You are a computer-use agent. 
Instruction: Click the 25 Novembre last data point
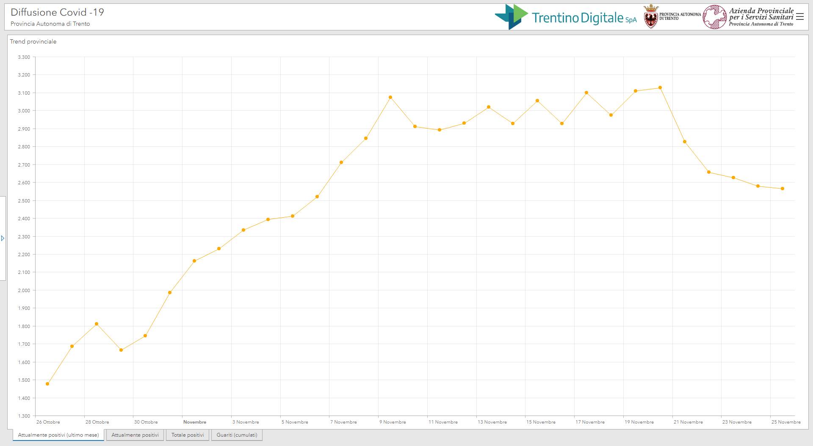(783, 189)
